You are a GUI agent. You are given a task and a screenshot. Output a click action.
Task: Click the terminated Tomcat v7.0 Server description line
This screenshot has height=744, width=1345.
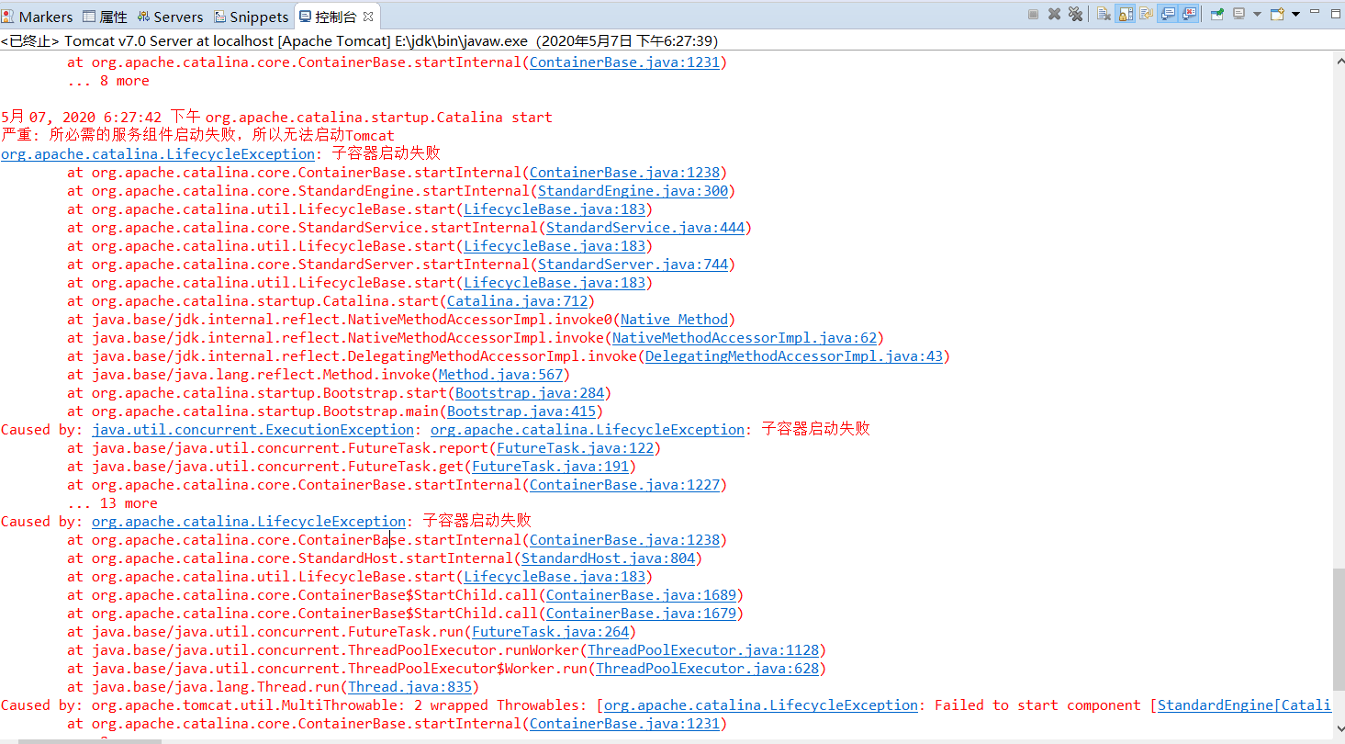360,41
